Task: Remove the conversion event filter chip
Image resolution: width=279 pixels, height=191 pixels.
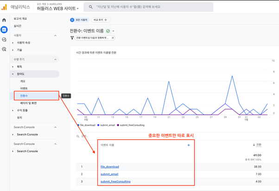Action: pos(113,38)
